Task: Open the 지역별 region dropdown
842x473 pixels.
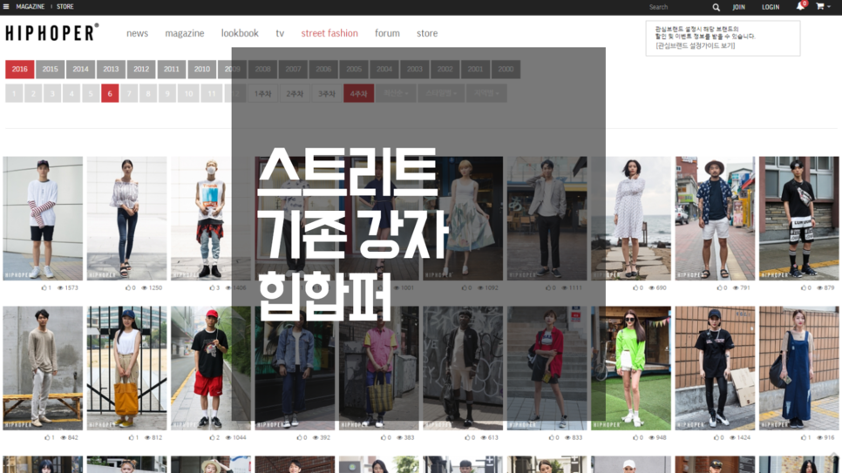Action: coord(486,93)
